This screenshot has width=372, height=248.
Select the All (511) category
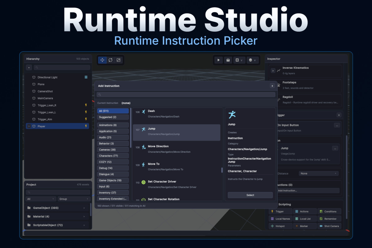point(113,111)
